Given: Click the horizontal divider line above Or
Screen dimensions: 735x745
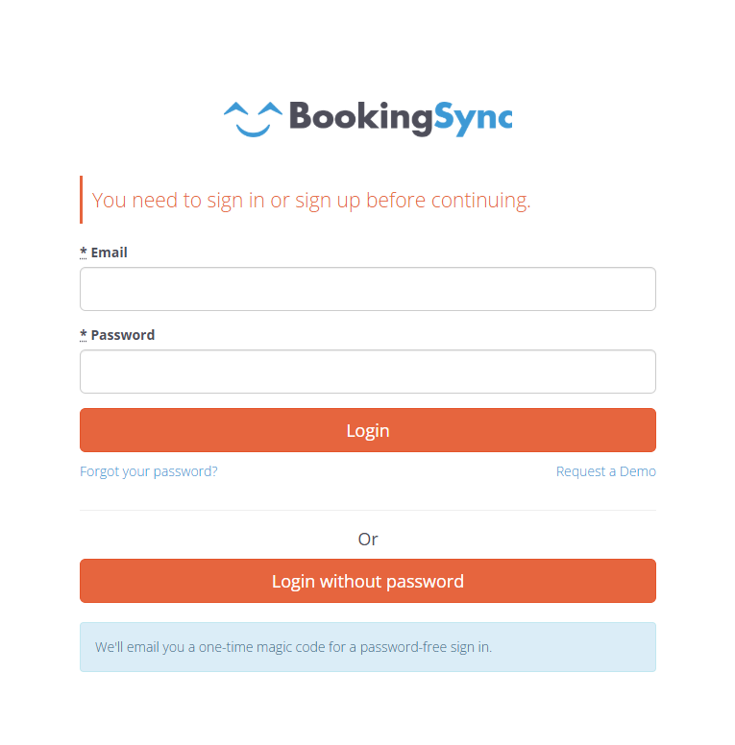Looking at the screenshot, I should tap(367, 511).
